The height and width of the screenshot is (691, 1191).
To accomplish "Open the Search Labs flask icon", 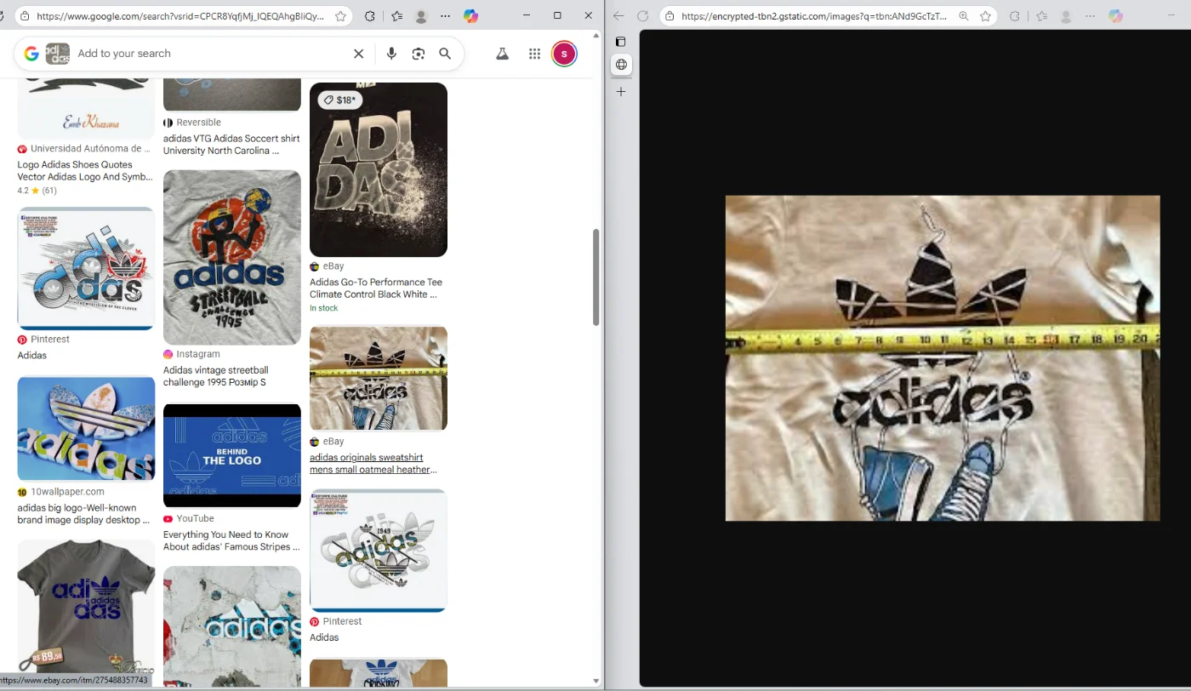I will [503, 54].
